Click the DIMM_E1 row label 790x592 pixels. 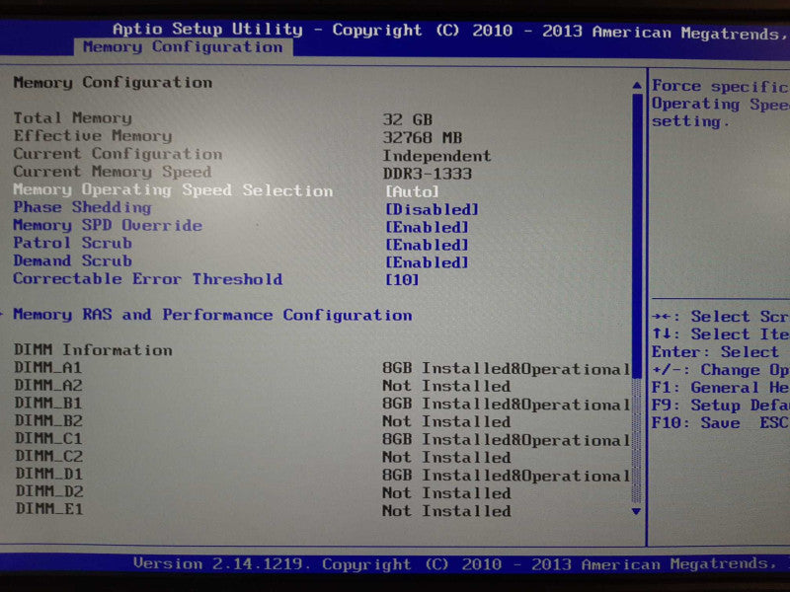(49, 509)
